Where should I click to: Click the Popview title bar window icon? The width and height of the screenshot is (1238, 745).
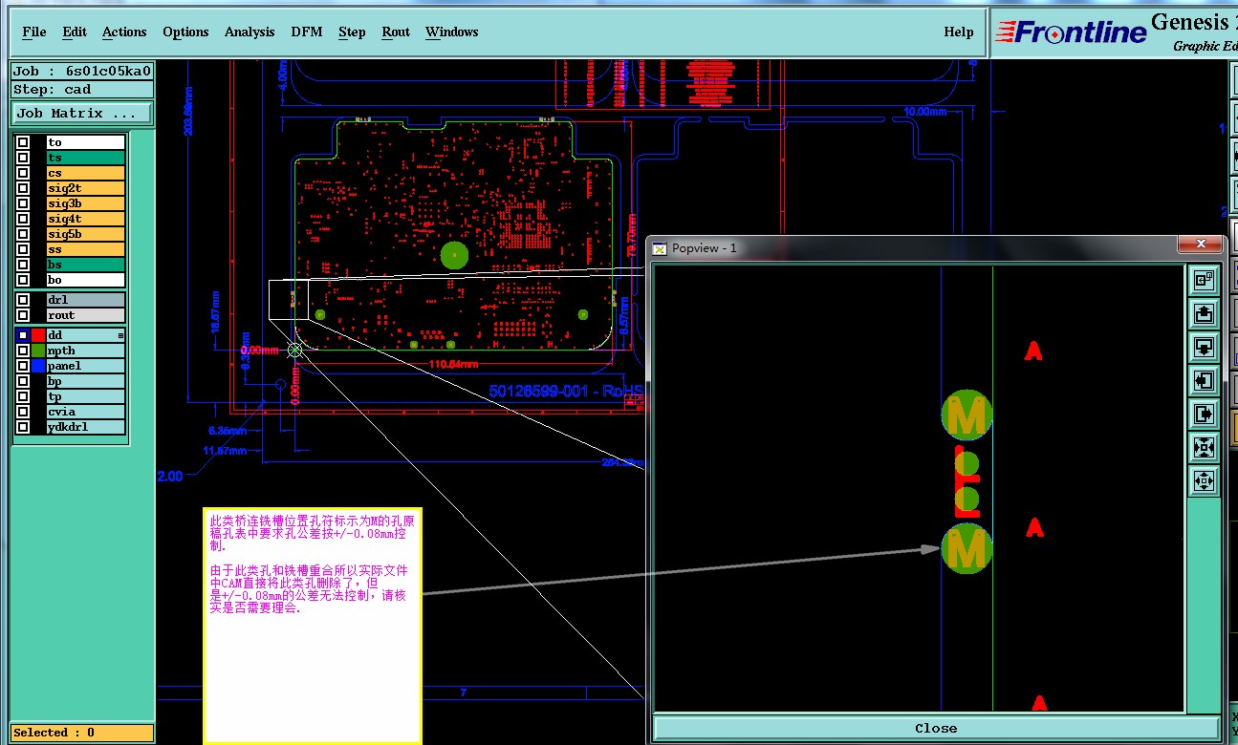pos(660,248)
